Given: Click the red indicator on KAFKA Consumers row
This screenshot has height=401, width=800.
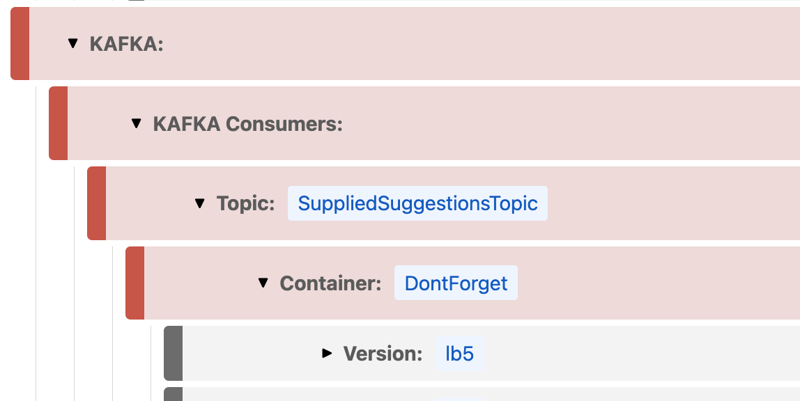Looking at the screenshot, I should (x=57, y=123).
